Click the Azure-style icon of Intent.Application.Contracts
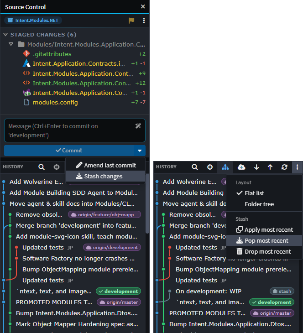The height and width of the screenshot is (333, 303). pos(26,63)
